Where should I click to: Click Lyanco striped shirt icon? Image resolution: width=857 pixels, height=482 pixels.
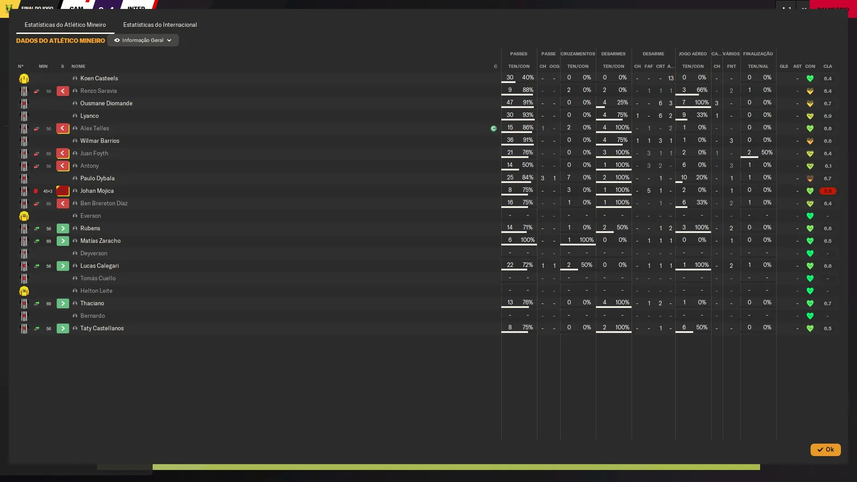coord(24,116)
